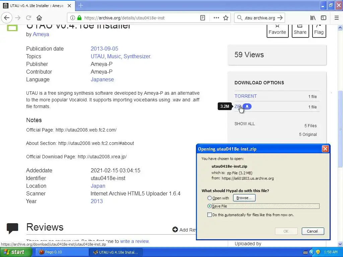Click the page scrollbar up arrow
343x257 pixels.
tap(340, 27)
